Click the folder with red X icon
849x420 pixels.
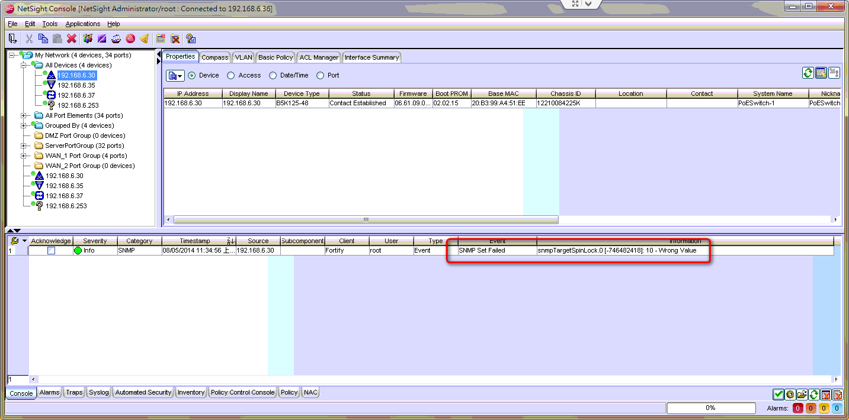[175, 38]
